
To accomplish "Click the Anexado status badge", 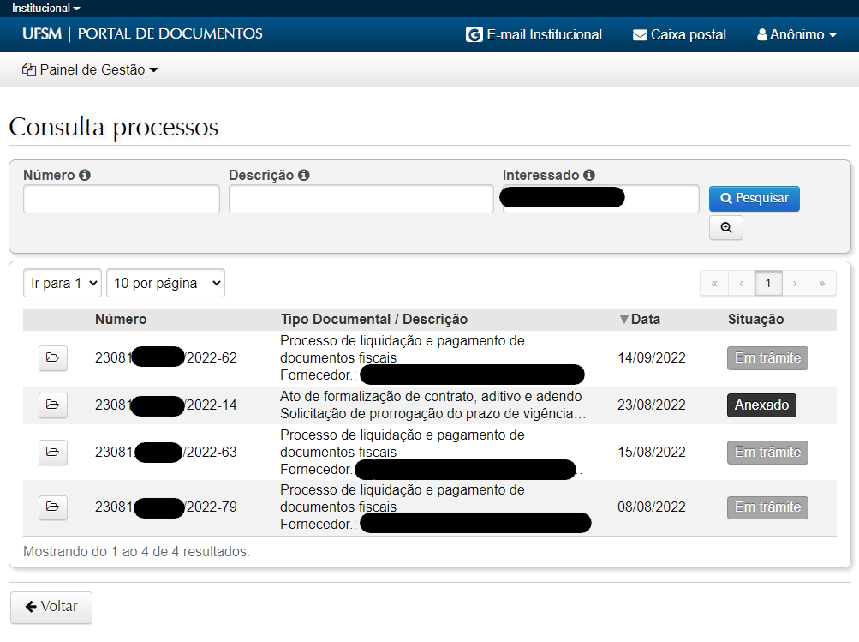I will [x=761, y=405].
